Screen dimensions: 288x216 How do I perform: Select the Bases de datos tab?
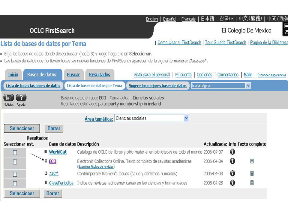42,75
